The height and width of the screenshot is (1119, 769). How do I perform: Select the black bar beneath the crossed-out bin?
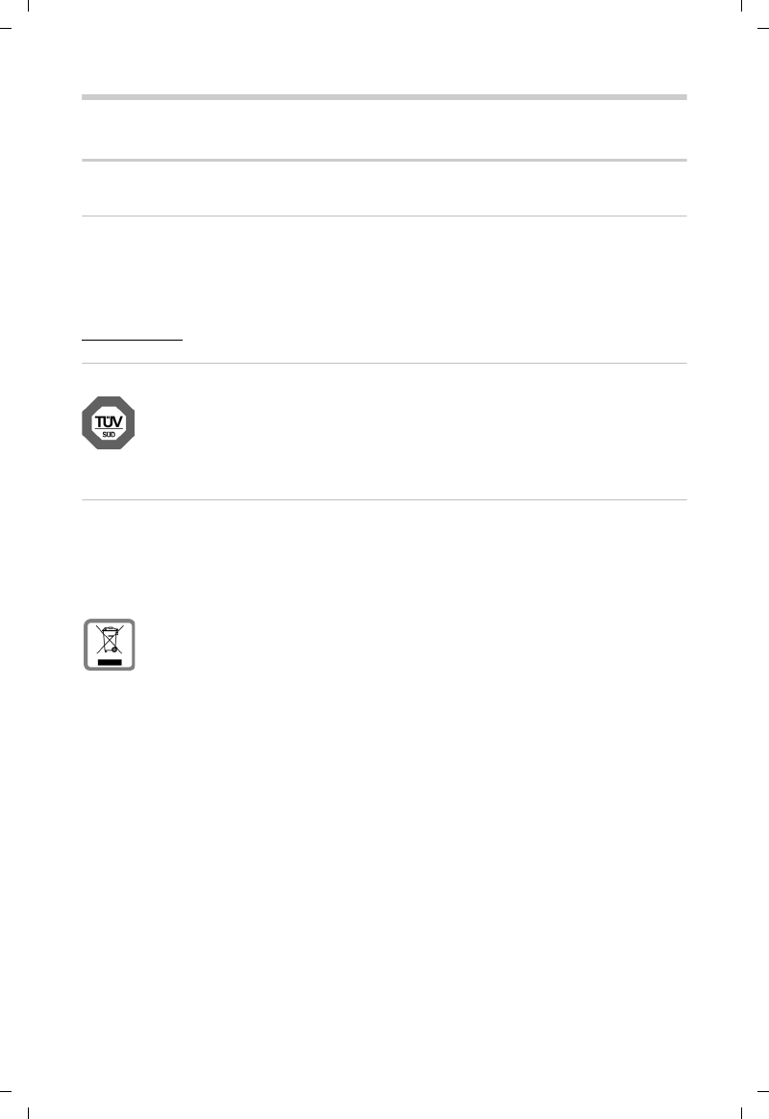(110, 662)
